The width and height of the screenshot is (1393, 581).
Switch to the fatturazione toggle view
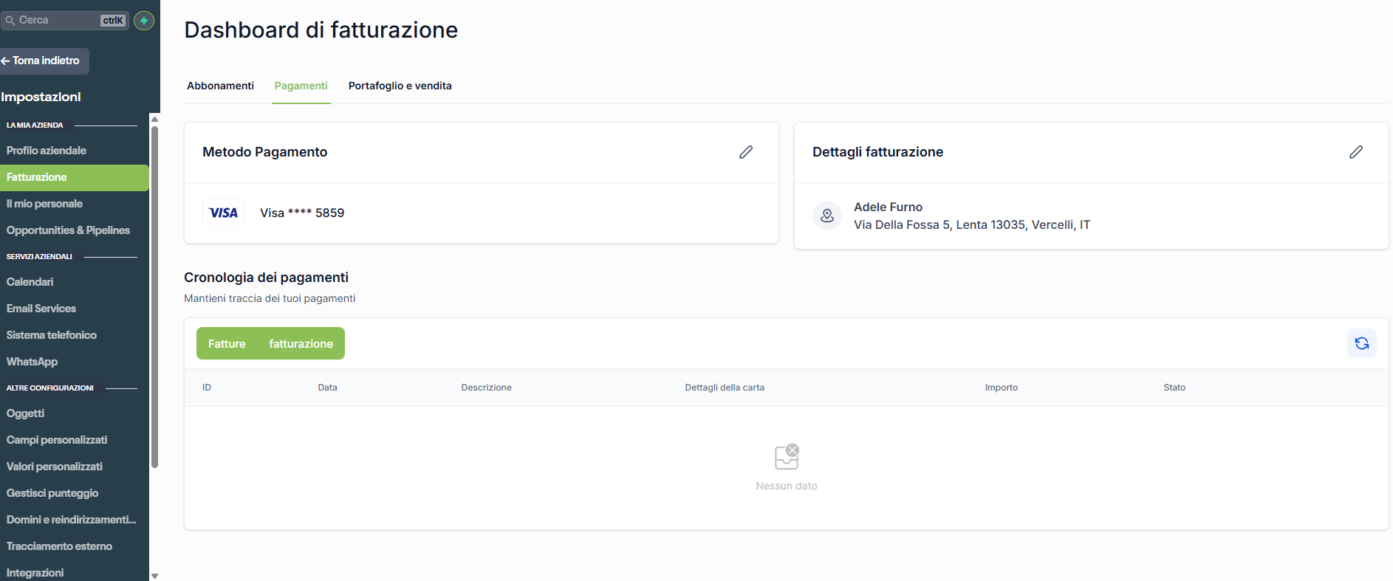pos(301,344)
